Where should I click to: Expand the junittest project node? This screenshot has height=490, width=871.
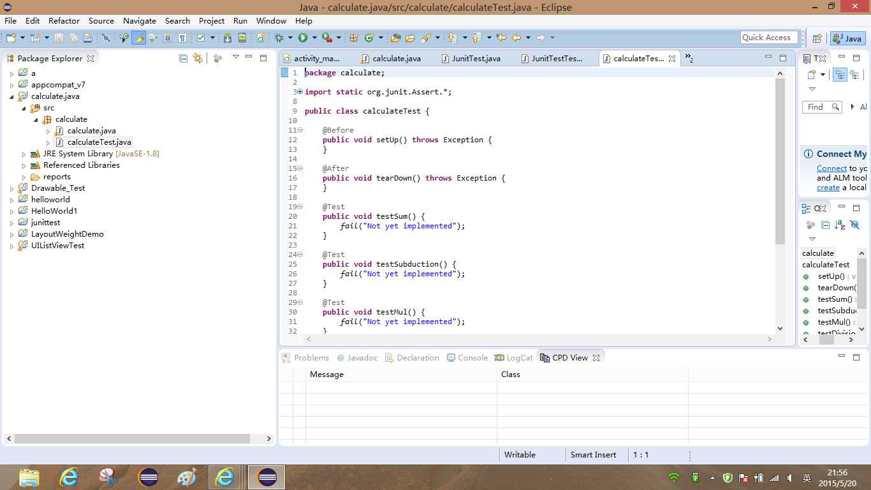click(x=11, y=223)
